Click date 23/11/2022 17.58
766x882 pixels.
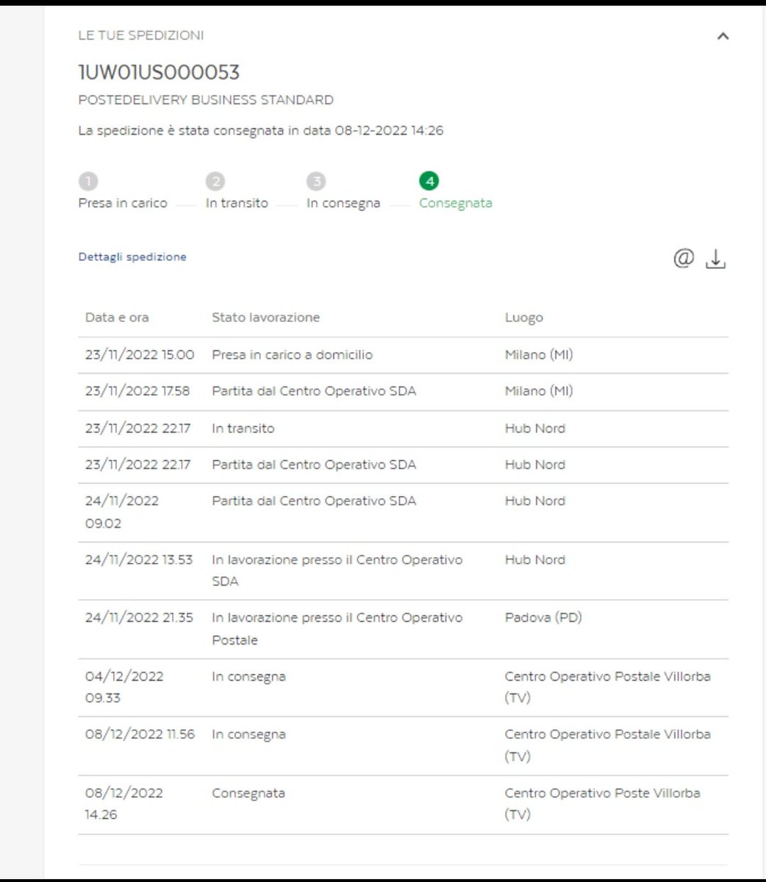pos(137,391)
